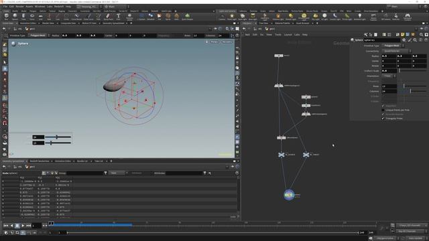This screenshot has width=429, height=241.
Task: Open the parameter pane gear menu
Action: (x=404, y=40)
